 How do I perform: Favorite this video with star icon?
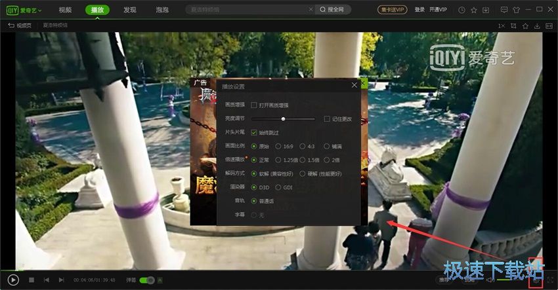[x=525, y=26]
